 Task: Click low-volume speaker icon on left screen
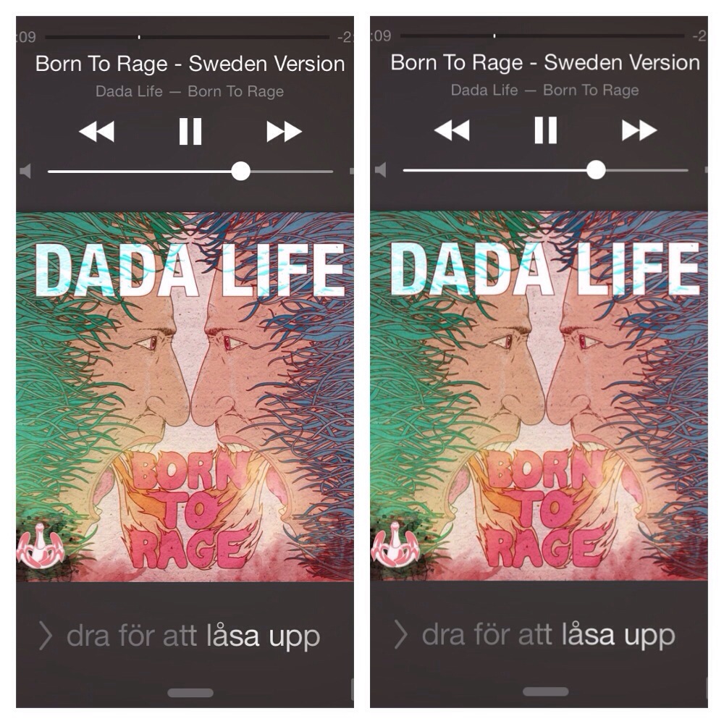(25, 171)
